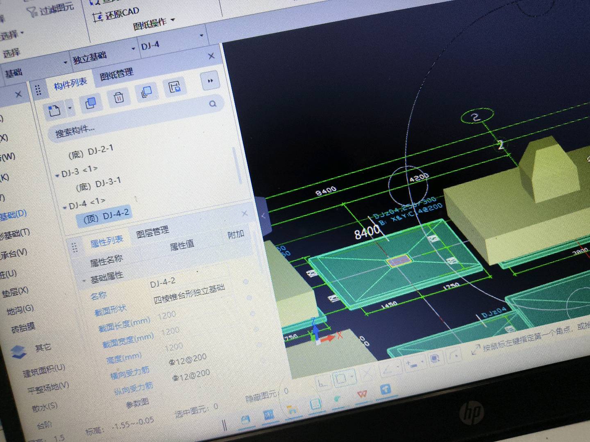The height and width of the screenshot is (442, 590).
Task: Select 垫层(X) in the navigation tree
Action: tap(15, 292)
